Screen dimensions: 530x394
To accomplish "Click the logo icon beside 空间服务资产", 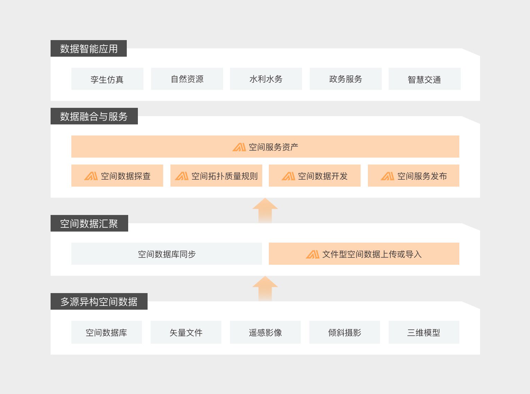I will [x=239, y=147].
